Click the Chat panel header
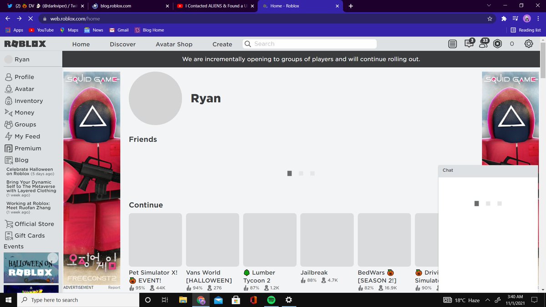 tap(488, 171)
